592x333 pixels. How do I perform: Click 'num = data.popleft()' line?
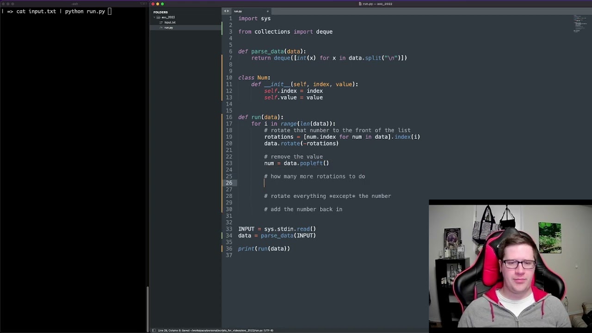(296, 163)
